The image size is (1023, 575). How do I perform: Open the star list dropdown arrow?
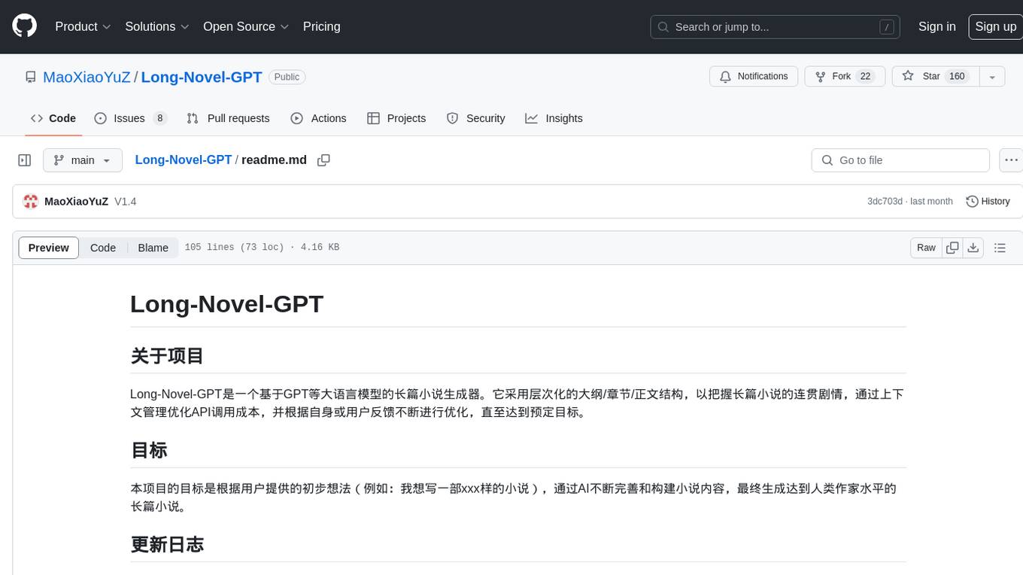(x=992, y=77)
